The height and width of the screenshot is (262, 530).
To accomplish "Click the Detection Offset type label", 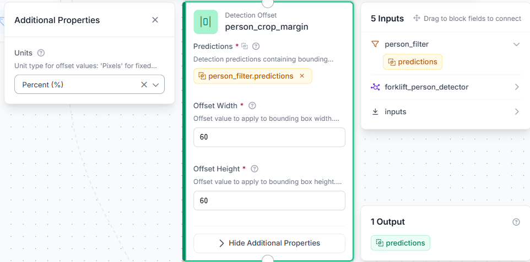I will [251, 15].
